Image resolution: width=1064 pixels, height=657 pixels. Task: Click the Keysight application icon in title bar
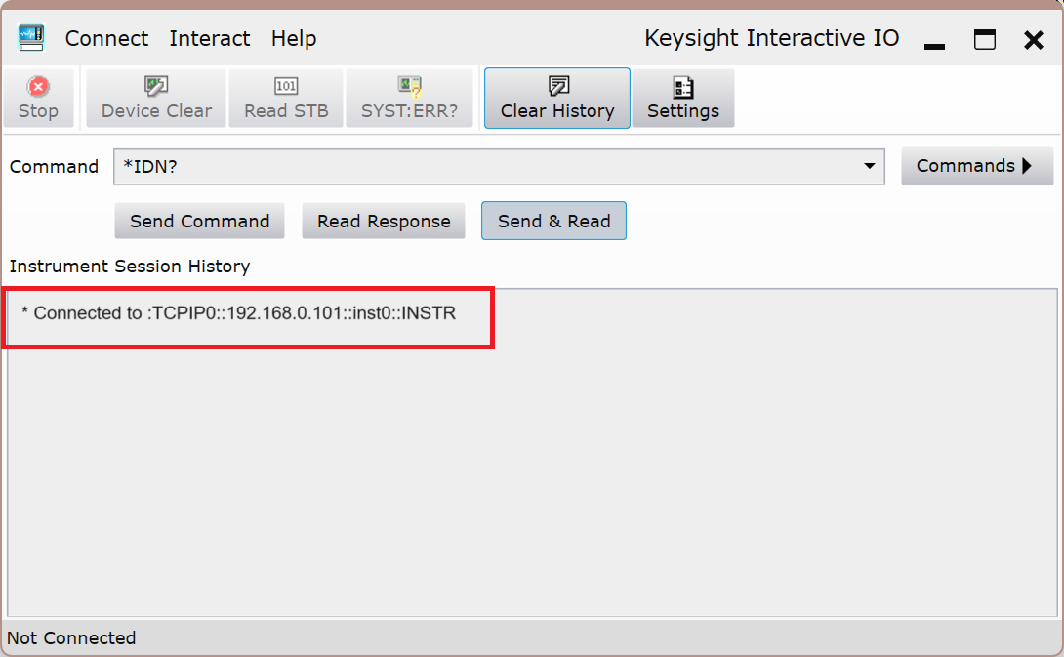(x=31, y=38)
